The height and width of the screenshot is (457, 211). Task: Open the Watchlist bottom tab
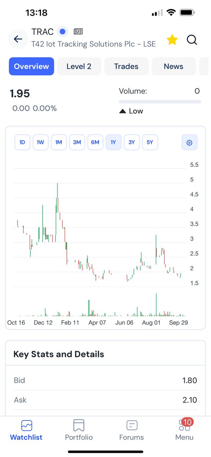26,430
